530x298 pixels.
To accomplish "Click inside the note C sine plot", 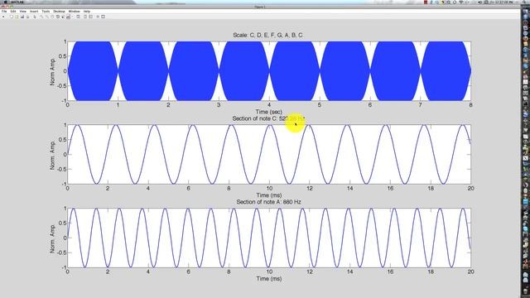I will click(269, 155).
